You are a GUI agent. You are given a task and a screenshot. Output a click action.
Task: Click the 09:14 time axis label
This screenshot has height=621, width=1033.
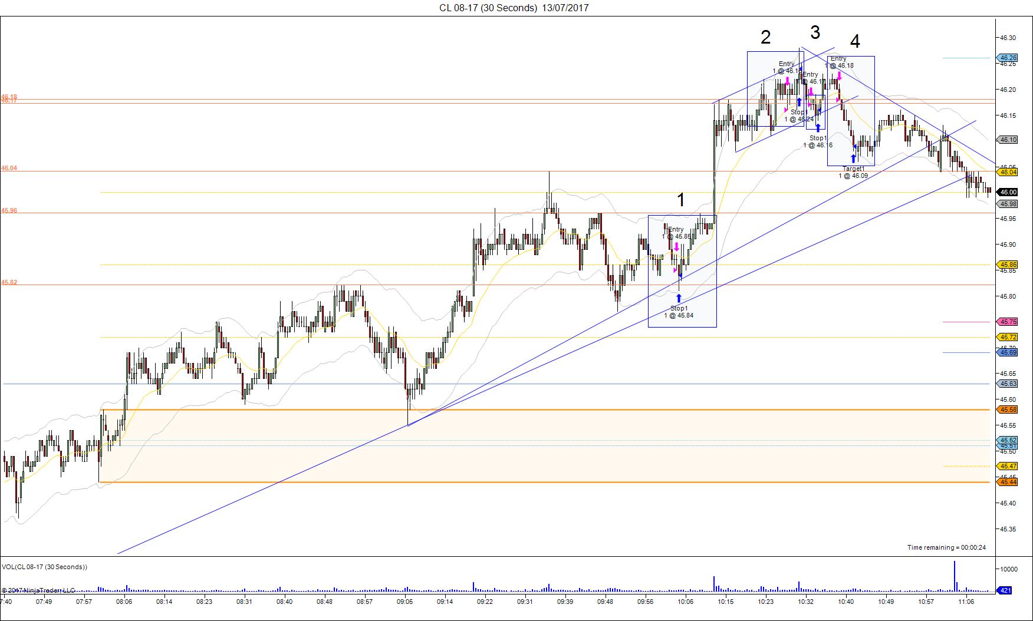445,602
